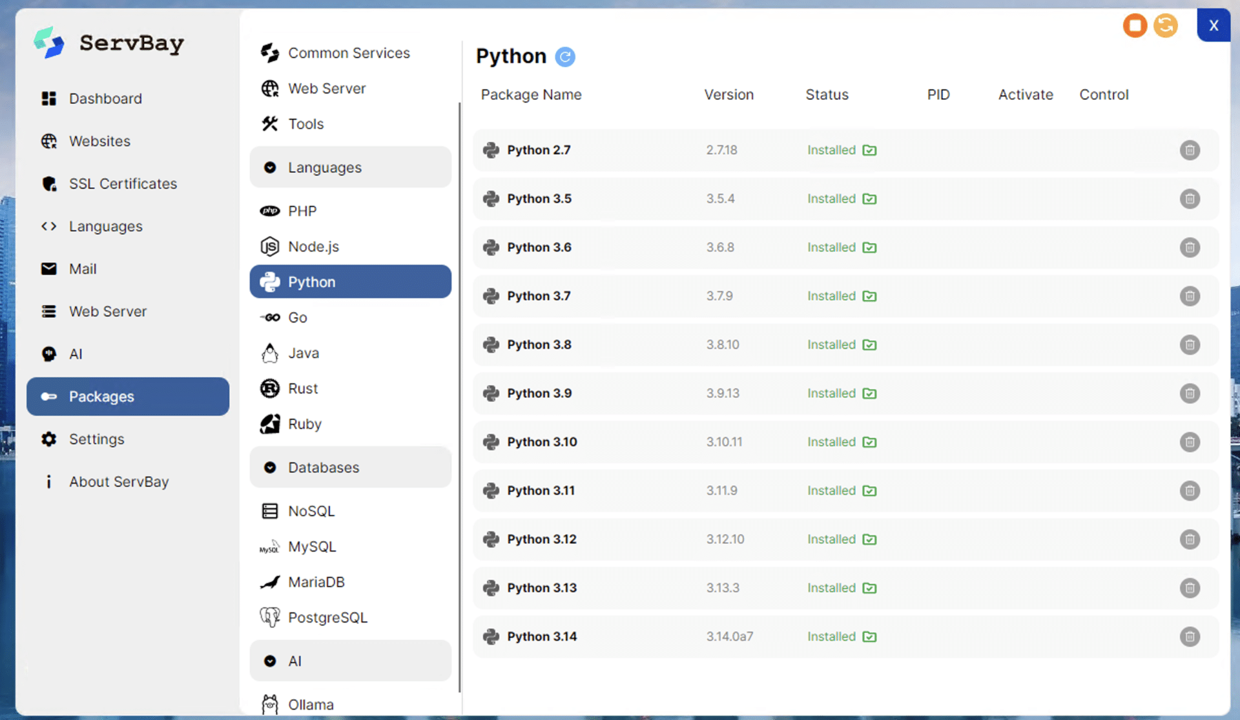Click the ServBay logo icon
This screenshot has height=720, width=1240.
(x=50, y=43)
